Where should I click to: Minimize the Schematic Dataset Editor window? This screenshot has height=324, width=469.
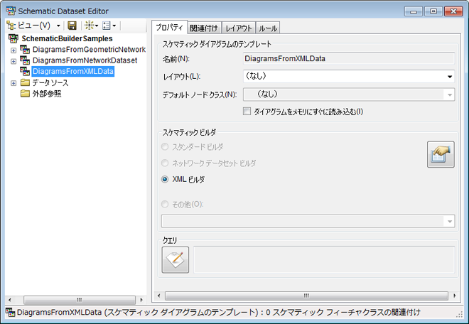(x=414, y=11)
